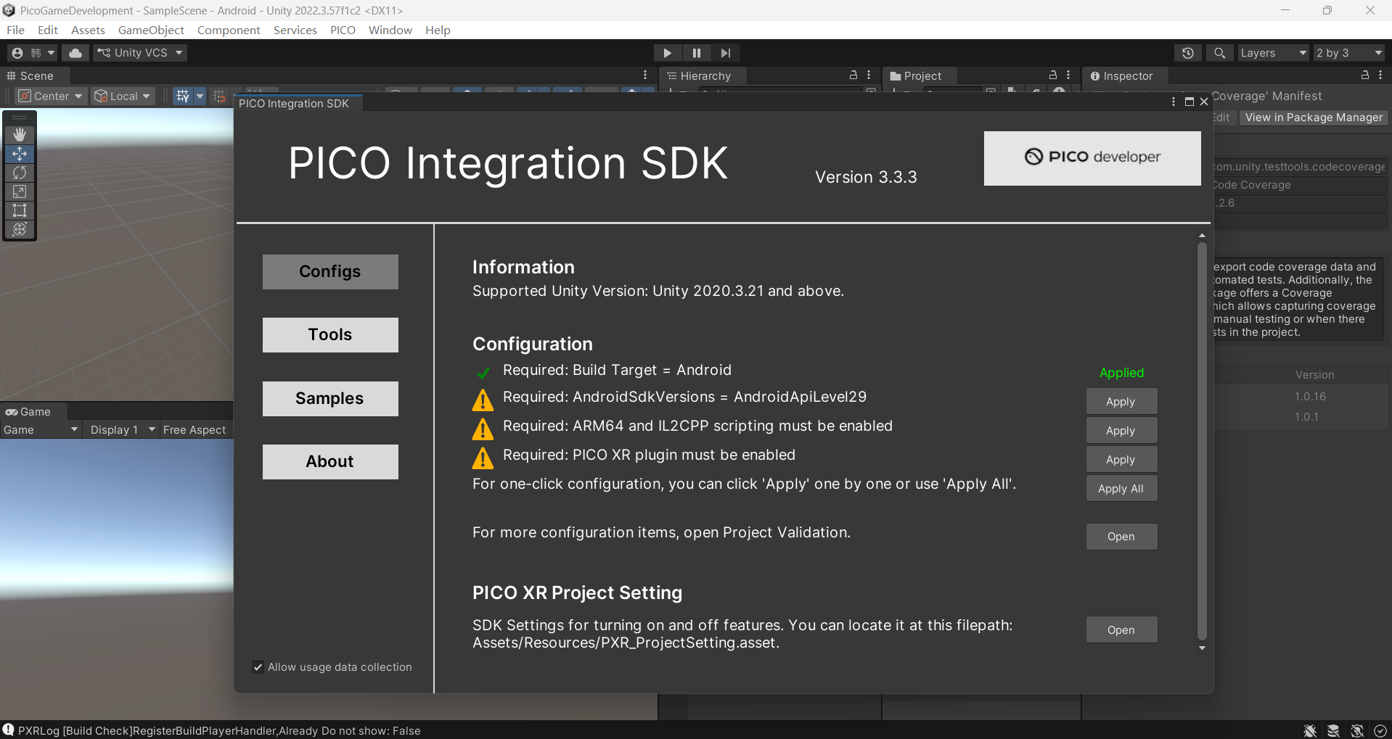Select the Move tool in Scene
The width and height of the screenshot is (1392, 739).
(x=20, y=154)
